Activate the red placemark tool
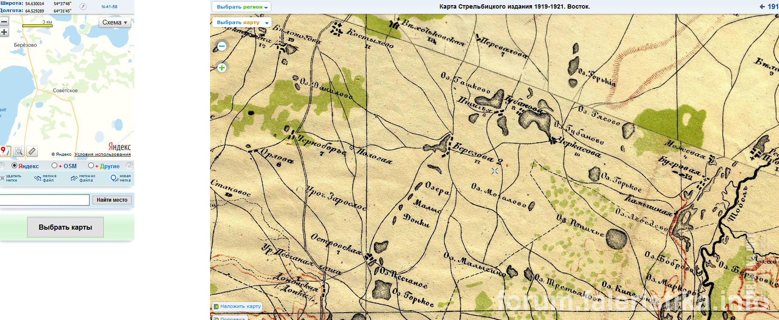 coord(4,151)
